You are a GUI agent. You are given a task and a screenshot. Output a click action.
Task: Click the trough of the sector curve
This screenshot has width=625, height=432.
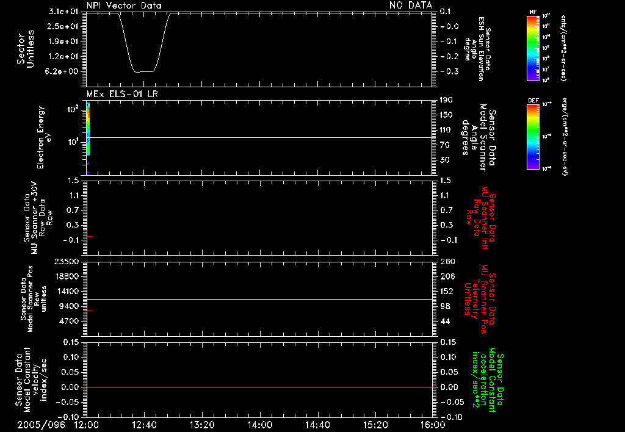click(x=144, y=72)
